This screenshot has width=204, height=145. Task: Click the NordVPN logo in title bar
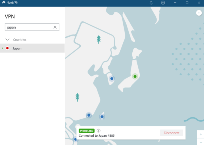[x=4, y=3]
